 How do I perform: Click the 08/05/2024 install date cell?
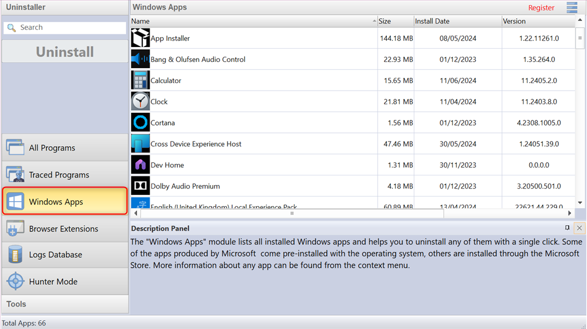pyautogui.click(x=457, y=38)
